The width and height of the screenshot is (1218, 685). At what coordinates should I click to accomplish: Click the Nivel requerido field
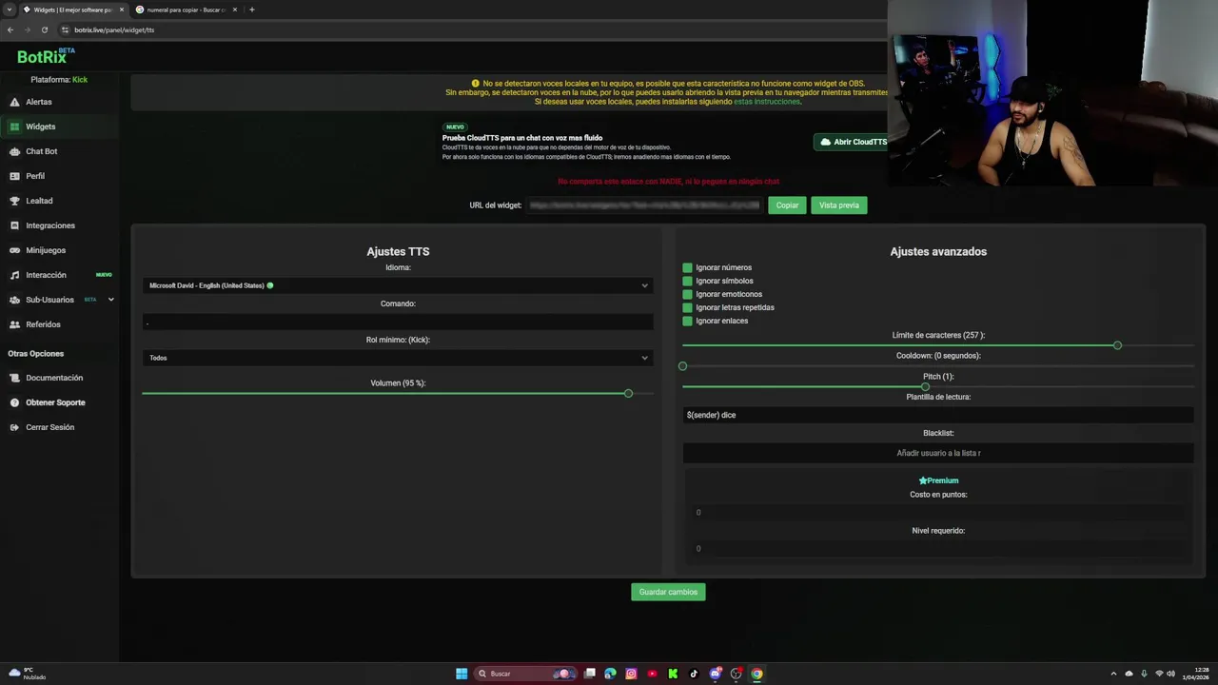click(938, 548)
